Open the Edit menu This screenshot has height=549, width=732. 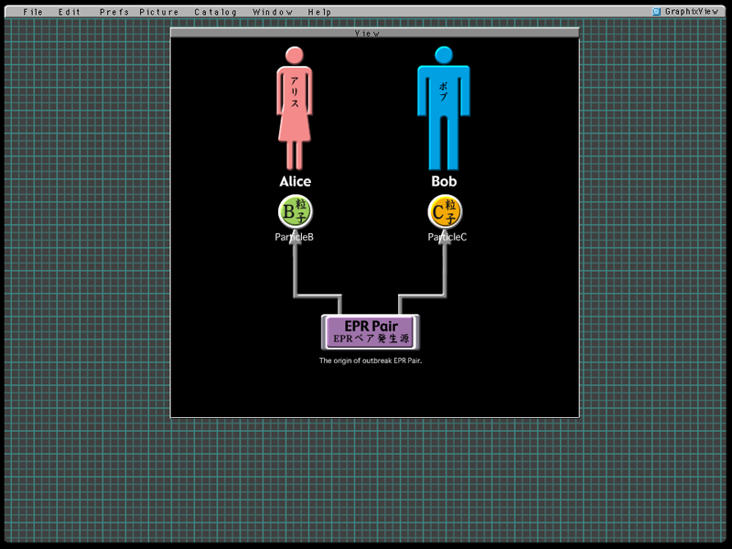tap(70, 12)
